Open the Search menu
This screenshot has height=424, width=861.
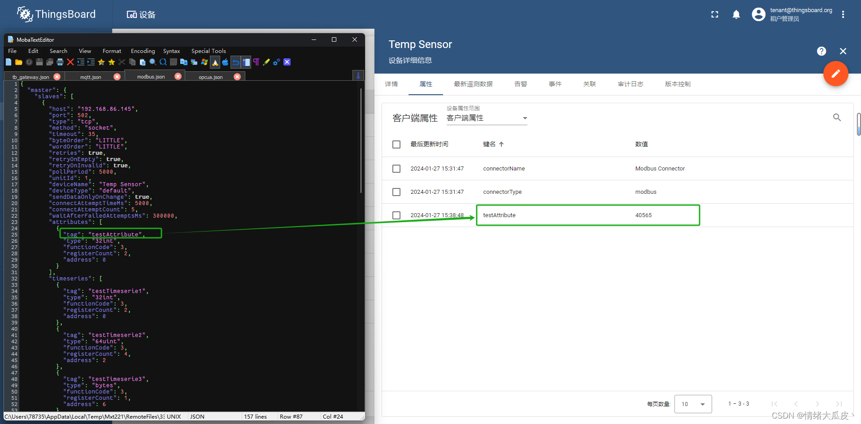(58, 51)
